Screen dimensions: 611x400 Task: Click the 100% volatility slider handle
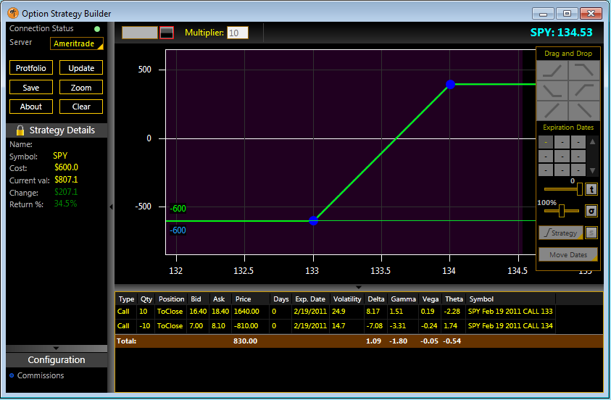click(x=562, y=211)
